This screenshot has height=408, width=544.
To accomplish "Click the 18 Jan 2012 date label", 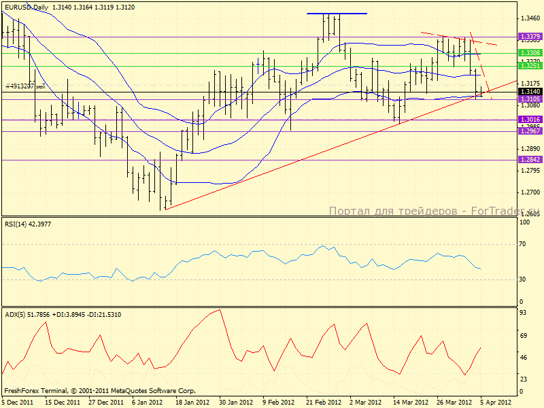I will (x=192, y=402).
